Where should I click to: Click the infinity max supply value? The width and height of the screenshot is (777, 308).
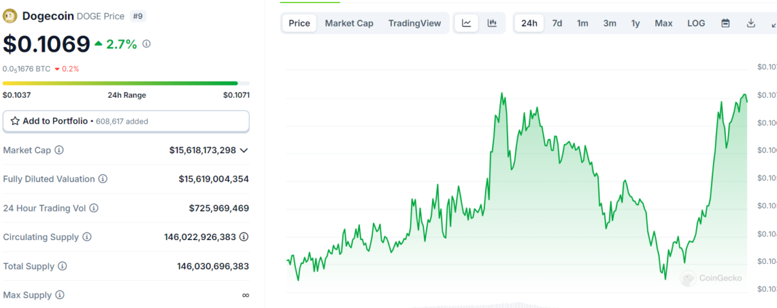pos(245,295)
